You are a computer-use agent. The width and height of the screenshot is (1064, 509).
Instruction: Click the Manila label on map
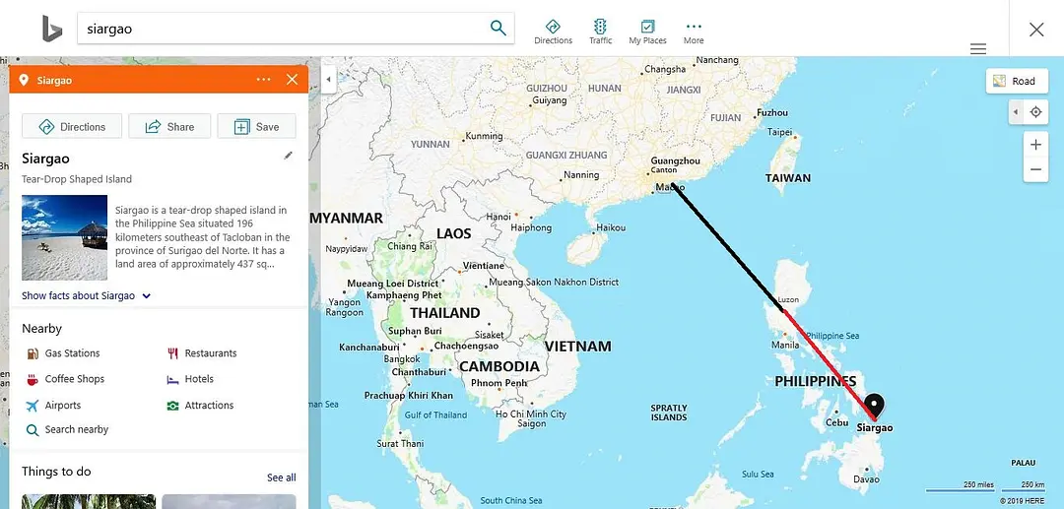[785, 345]
